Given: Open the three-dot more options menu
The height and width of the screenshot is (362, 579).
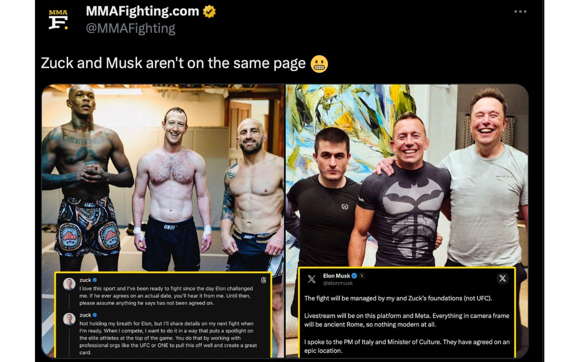Looking at the screenshot, I should pos(520,11).
